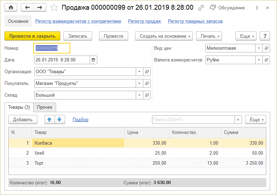Open the Организация record with open icon

[147, 72]
